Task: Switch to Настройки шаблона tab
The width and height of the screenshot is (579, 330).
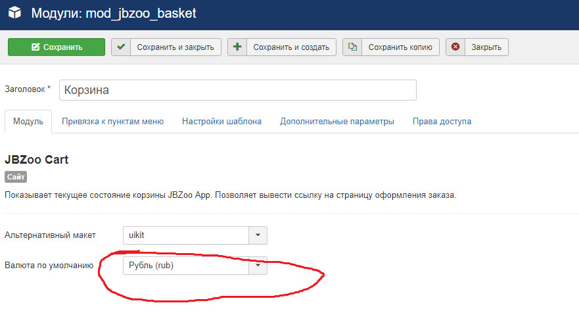Action: click(221, 121)
